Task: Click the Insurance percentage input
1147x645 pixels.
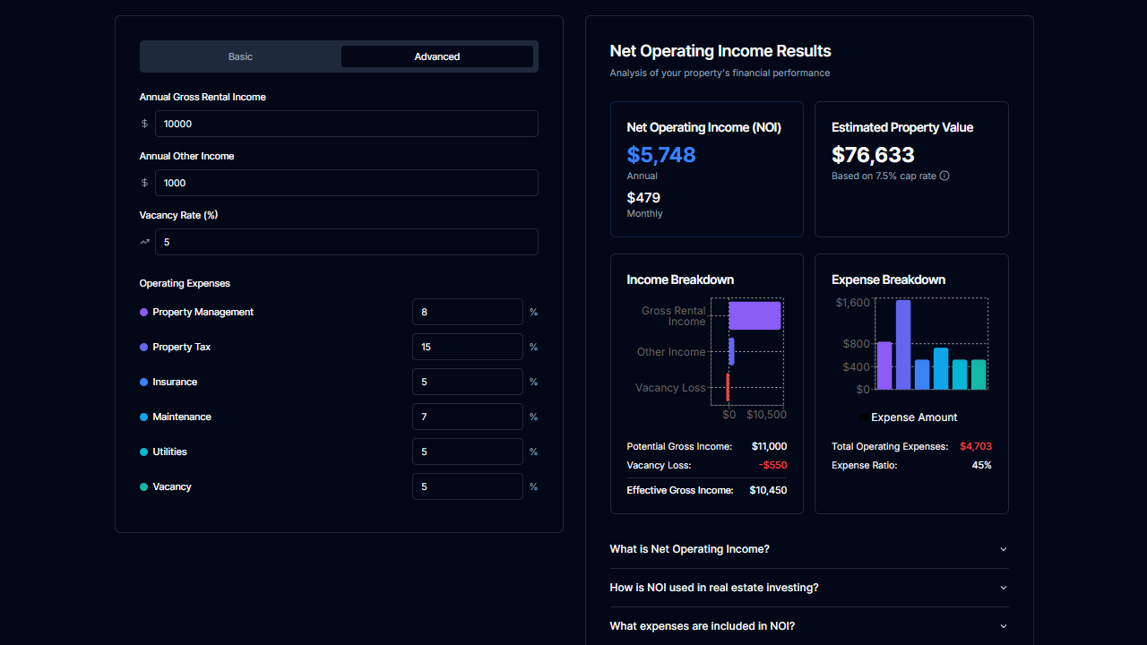Action: 467,382
